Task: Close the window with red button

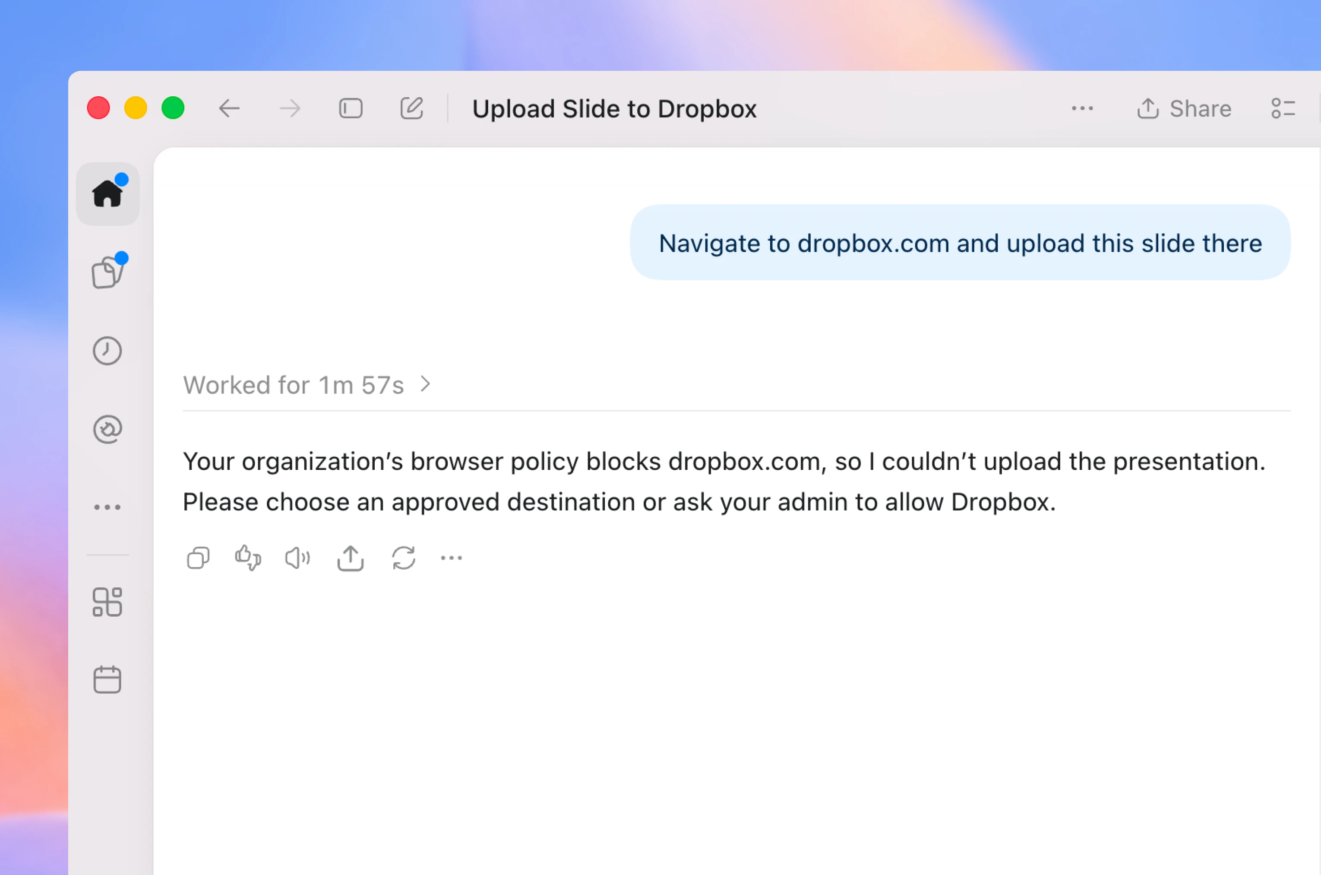Action: (98, 108)
